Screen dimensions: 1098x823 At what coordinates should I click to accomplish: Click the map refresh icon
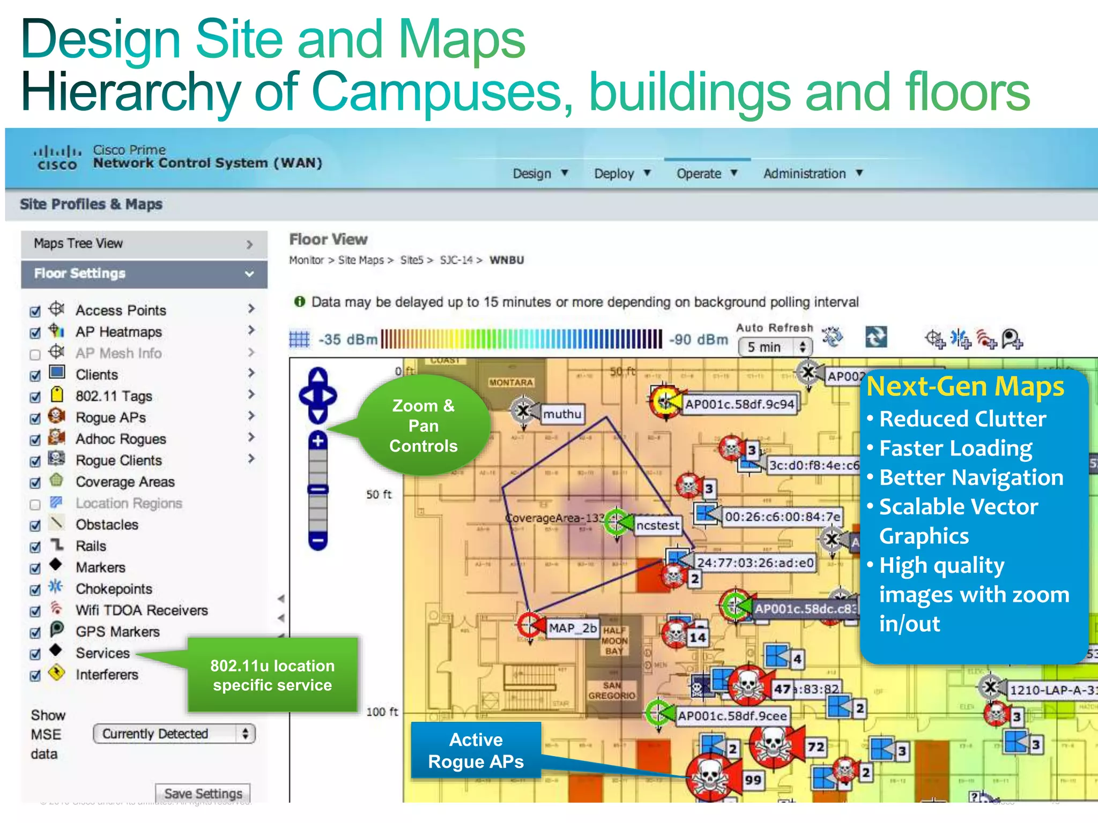[x=876, y=338]
